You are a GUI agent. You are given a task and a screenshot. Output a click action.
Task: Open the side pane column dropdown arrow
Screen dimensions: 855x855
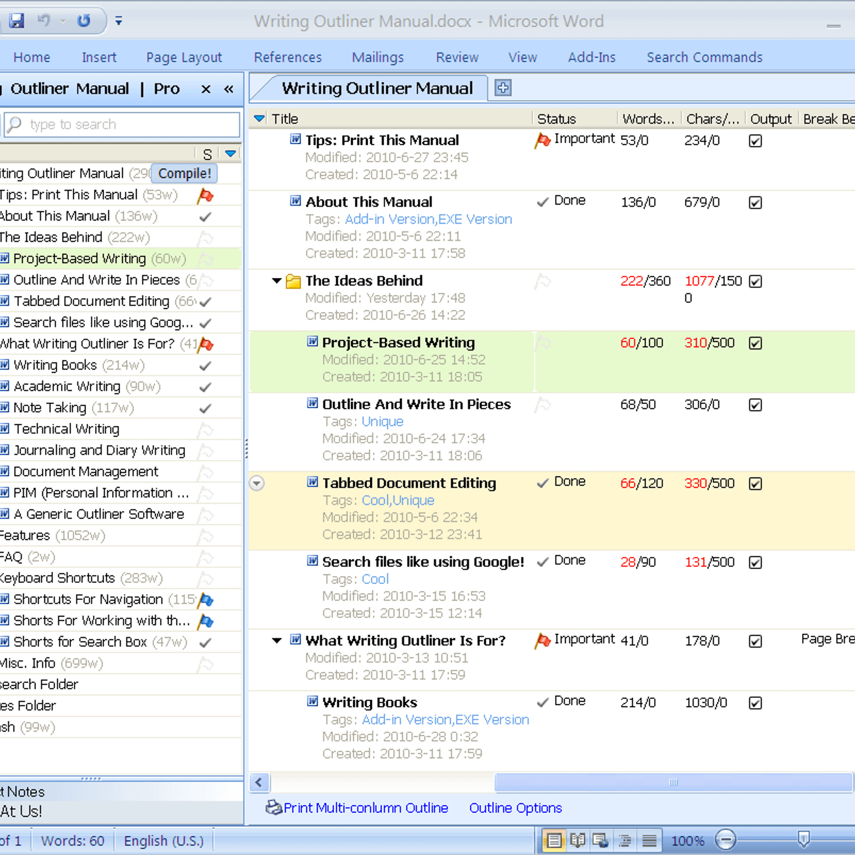coord(230,154)
